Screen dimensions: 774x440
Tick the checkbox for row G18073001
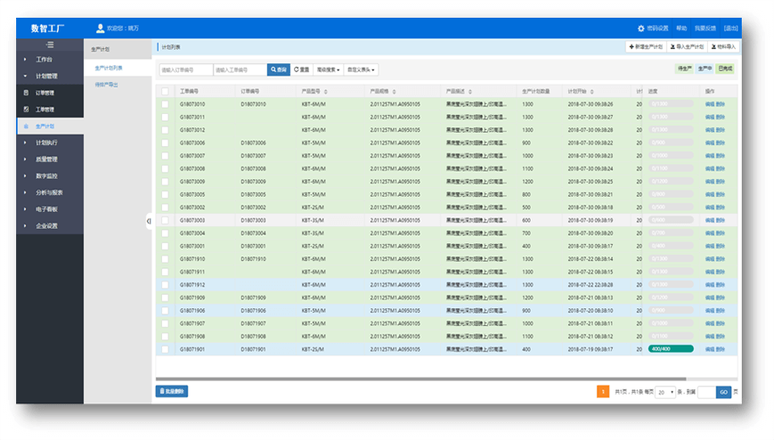coord(165,246)
